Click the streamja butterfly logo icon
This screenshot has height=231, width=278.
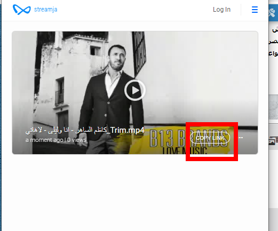22,10
